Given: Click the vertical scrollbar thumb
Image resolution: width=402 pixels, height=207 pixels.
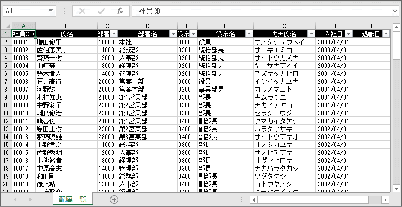Looking at the screenshot, I should click(396, 45).
